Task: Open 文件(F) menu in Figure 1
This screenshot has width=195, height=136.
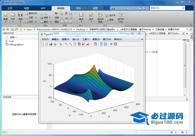Action: (x=45, y=39)
